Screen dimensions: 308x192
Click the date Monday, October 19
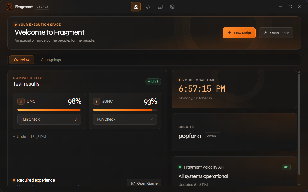coord(195,98)
